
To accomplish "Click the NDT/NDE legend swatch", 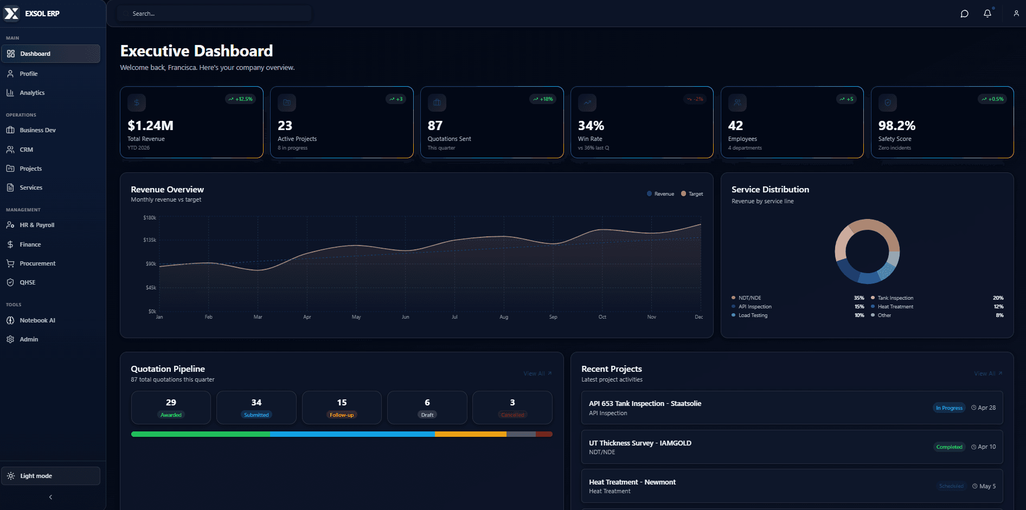I will [734, 298].
